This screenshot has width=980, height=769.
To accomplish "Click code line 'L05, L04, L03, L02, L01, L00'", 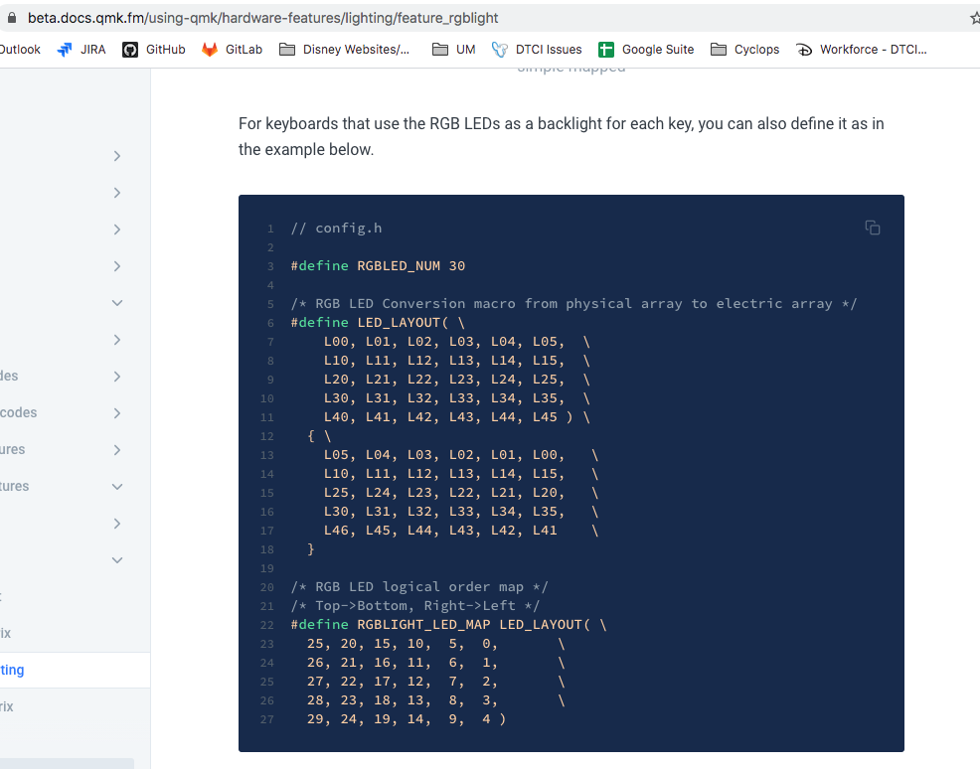I will (460, 455).
